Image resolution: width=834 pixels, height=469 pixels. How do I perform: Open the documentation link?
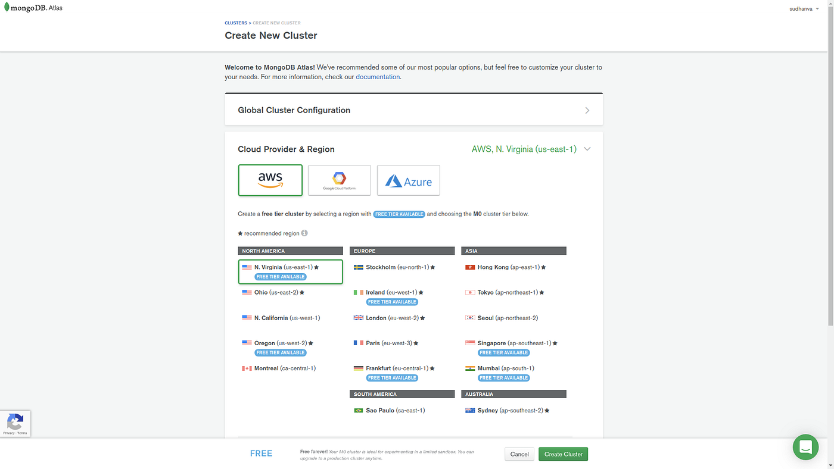(378, 76)
